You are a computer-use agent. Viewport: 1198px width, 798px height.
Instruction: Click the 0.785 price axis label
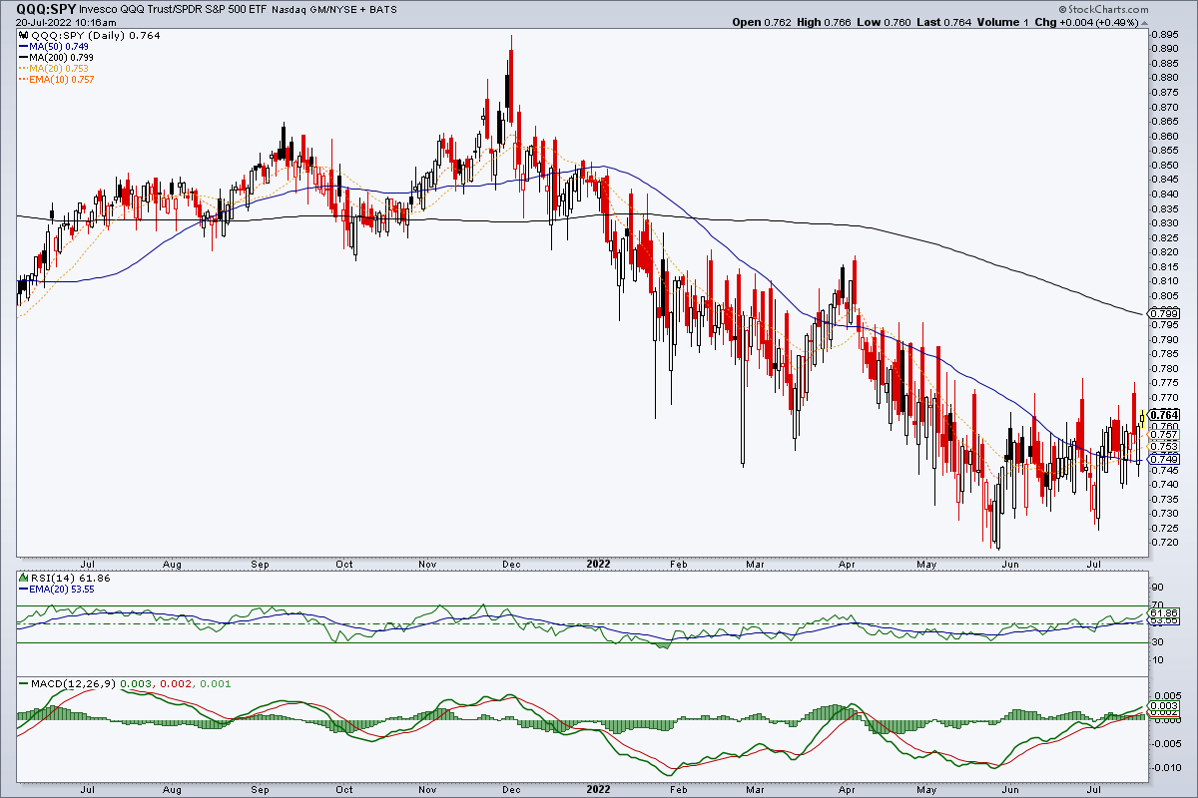tap(1165, 354)
